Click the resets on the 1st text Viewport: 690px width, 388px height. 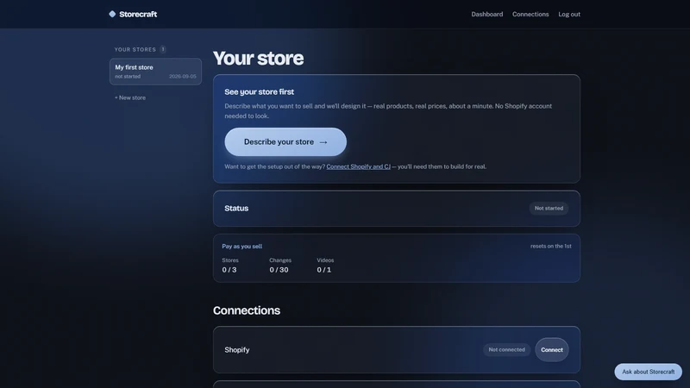pyautogui.click(x=550, y=247)
